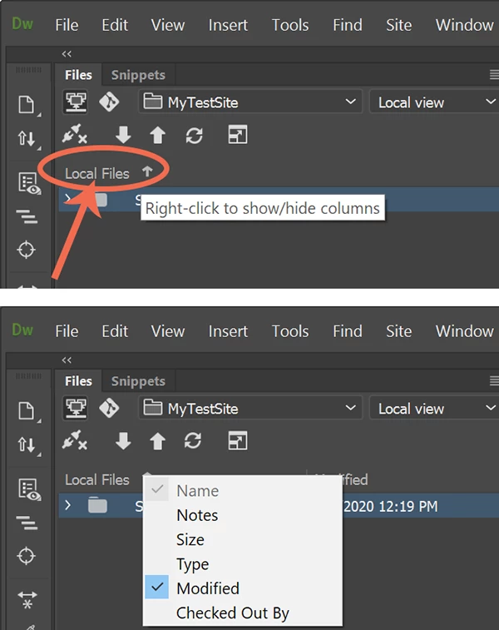This screenshot has width=499, height=630.
Task: Click checked Name entry in context menu
Action: (243, 490)
